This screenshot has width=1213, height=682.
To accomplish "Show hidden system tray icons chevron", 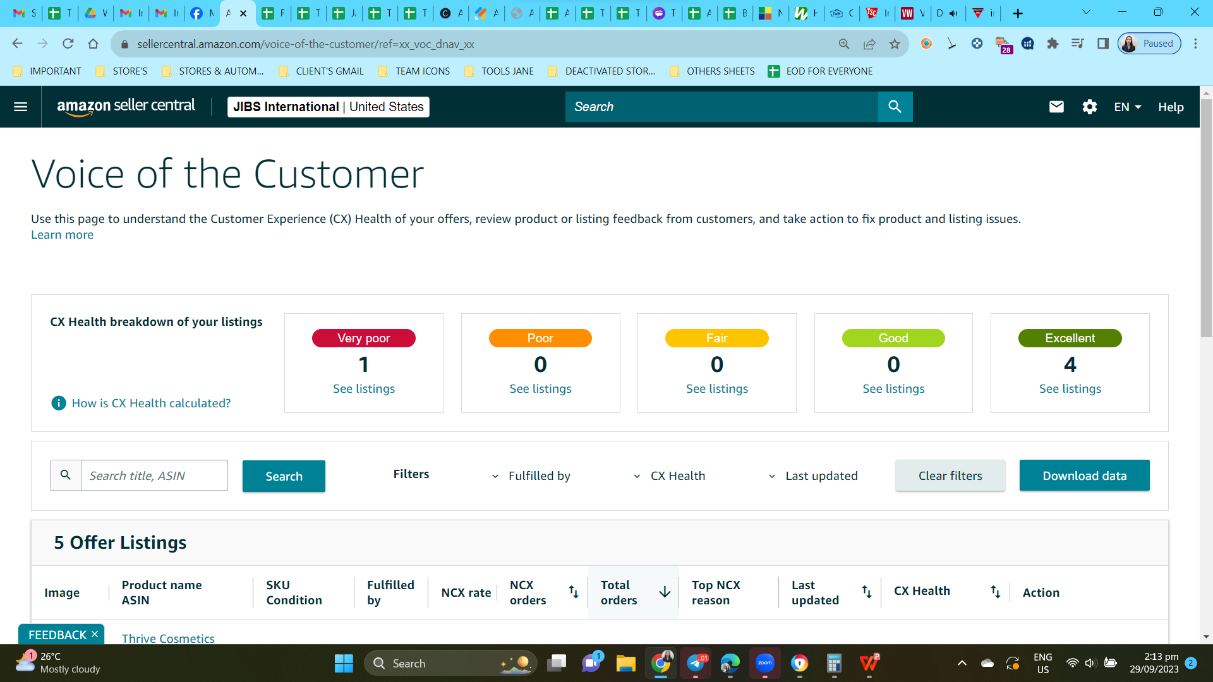I will pos(962,663).
